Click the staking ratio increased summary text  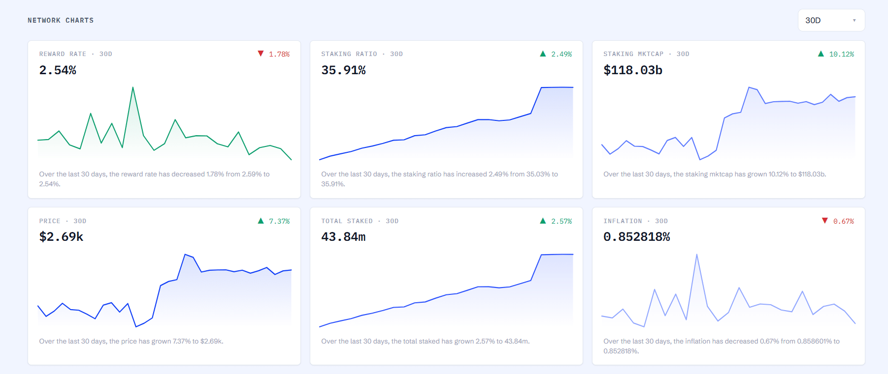440,179
